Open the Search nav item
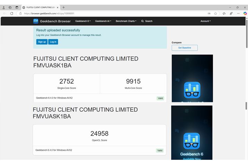Image resolution: width=248 pixels, height=165 pixels. coord(147,21)
